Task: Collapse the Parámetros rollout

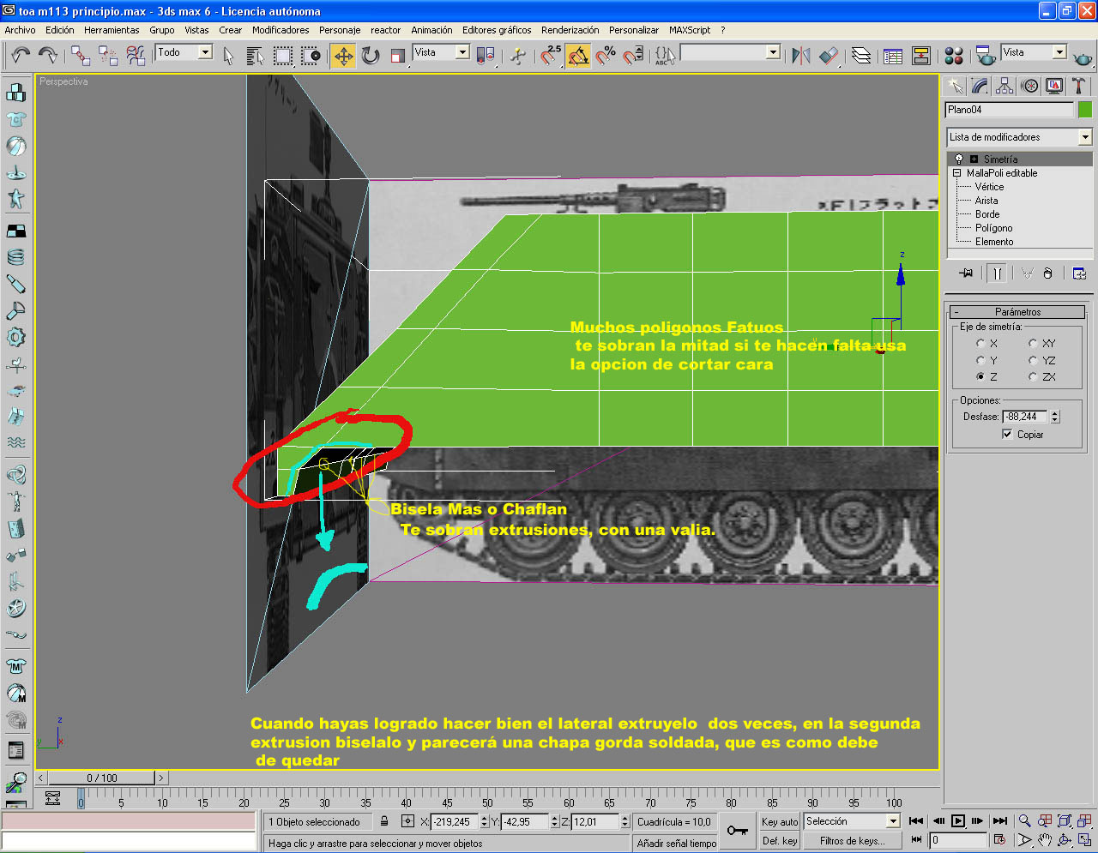Action: (x=1017, y=312)
